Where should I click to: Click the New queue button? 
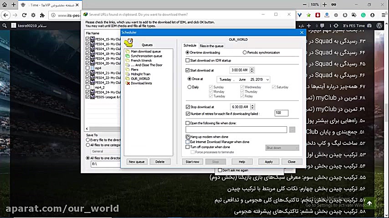pos(137,162)
